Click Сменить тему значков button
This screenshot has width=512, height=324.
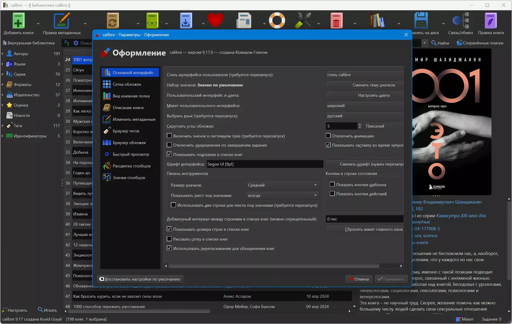(365, 85)
